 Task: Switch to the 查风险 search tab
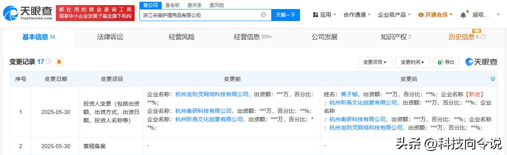217,5
